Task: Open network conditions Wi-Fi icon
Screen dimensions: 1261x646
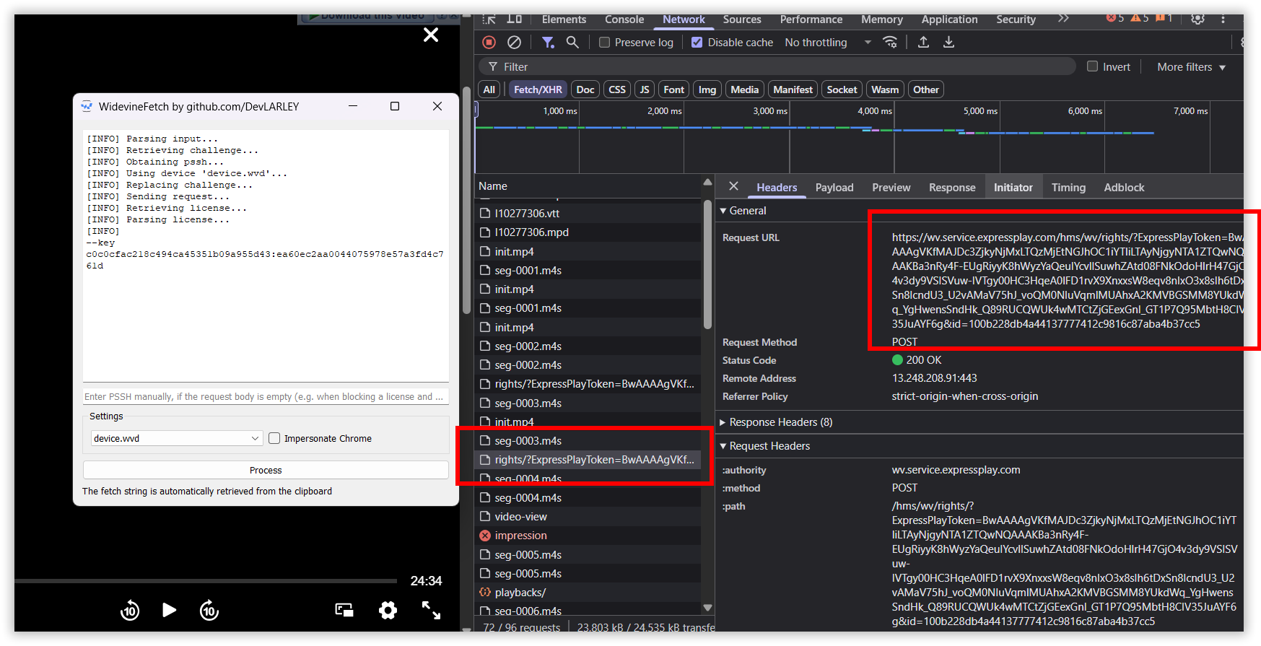Action: click(891, 43)
